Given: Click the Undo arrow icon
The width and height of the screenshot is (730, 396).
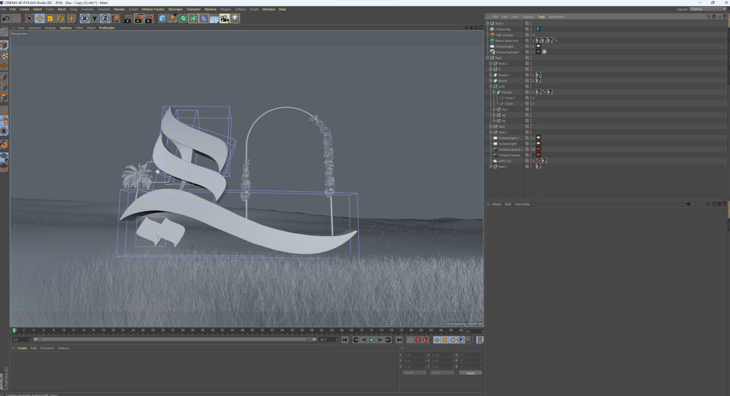Looking at the screenshot, I should (x=6, y=19).
